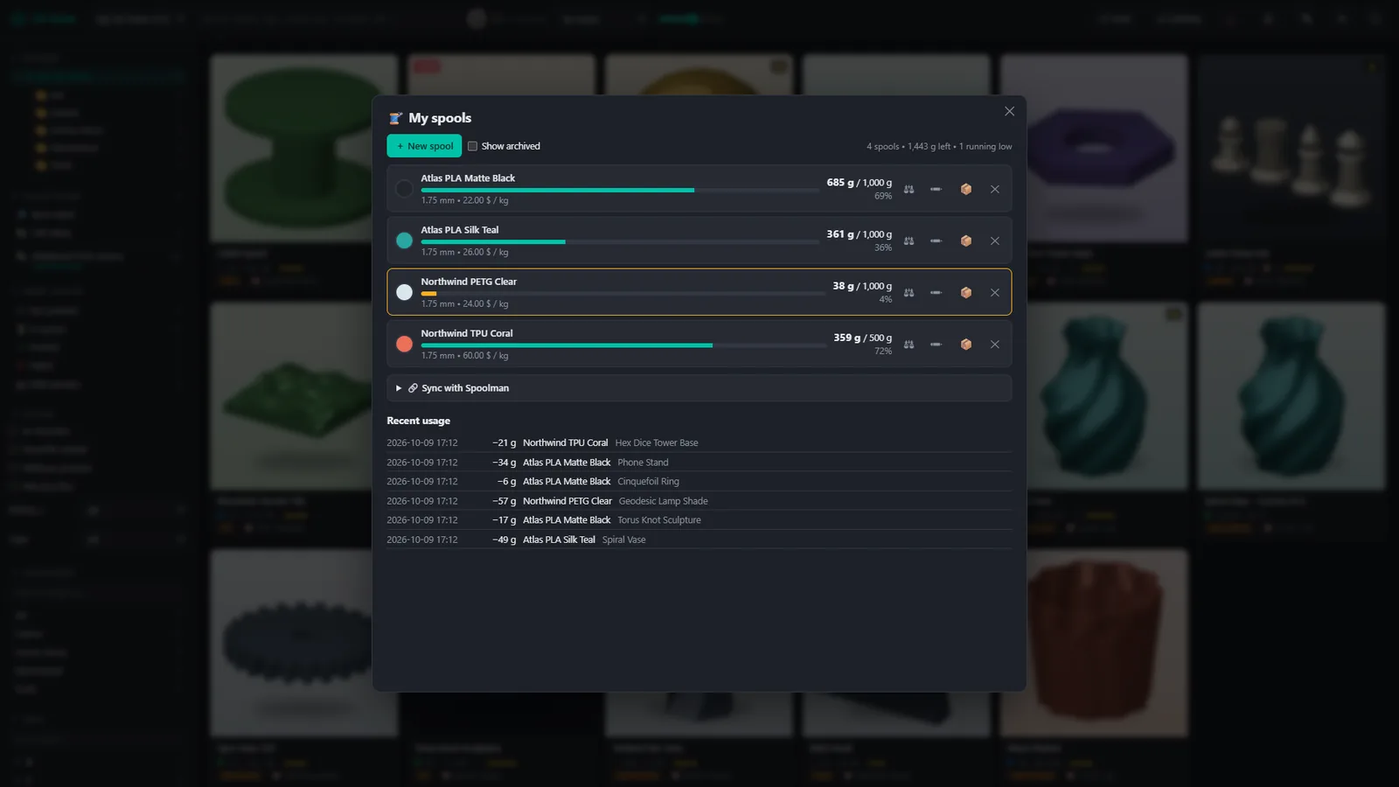
Task: Archive Northwind PETG Clear with box icon
Action: tap(966, 292)
